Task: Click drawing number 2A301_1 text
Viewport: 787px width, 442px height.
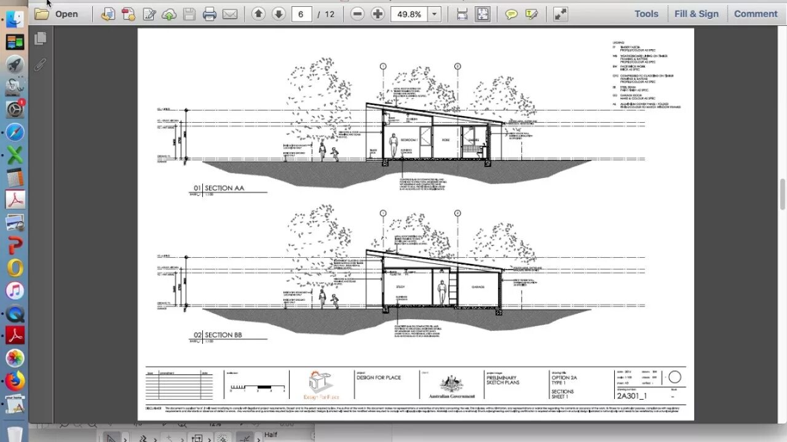Action: click(632, 396)
